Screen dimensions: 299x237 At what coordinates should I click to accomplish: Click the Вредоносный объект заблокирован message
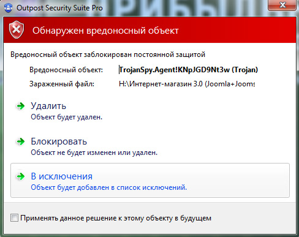click(108, 55)
